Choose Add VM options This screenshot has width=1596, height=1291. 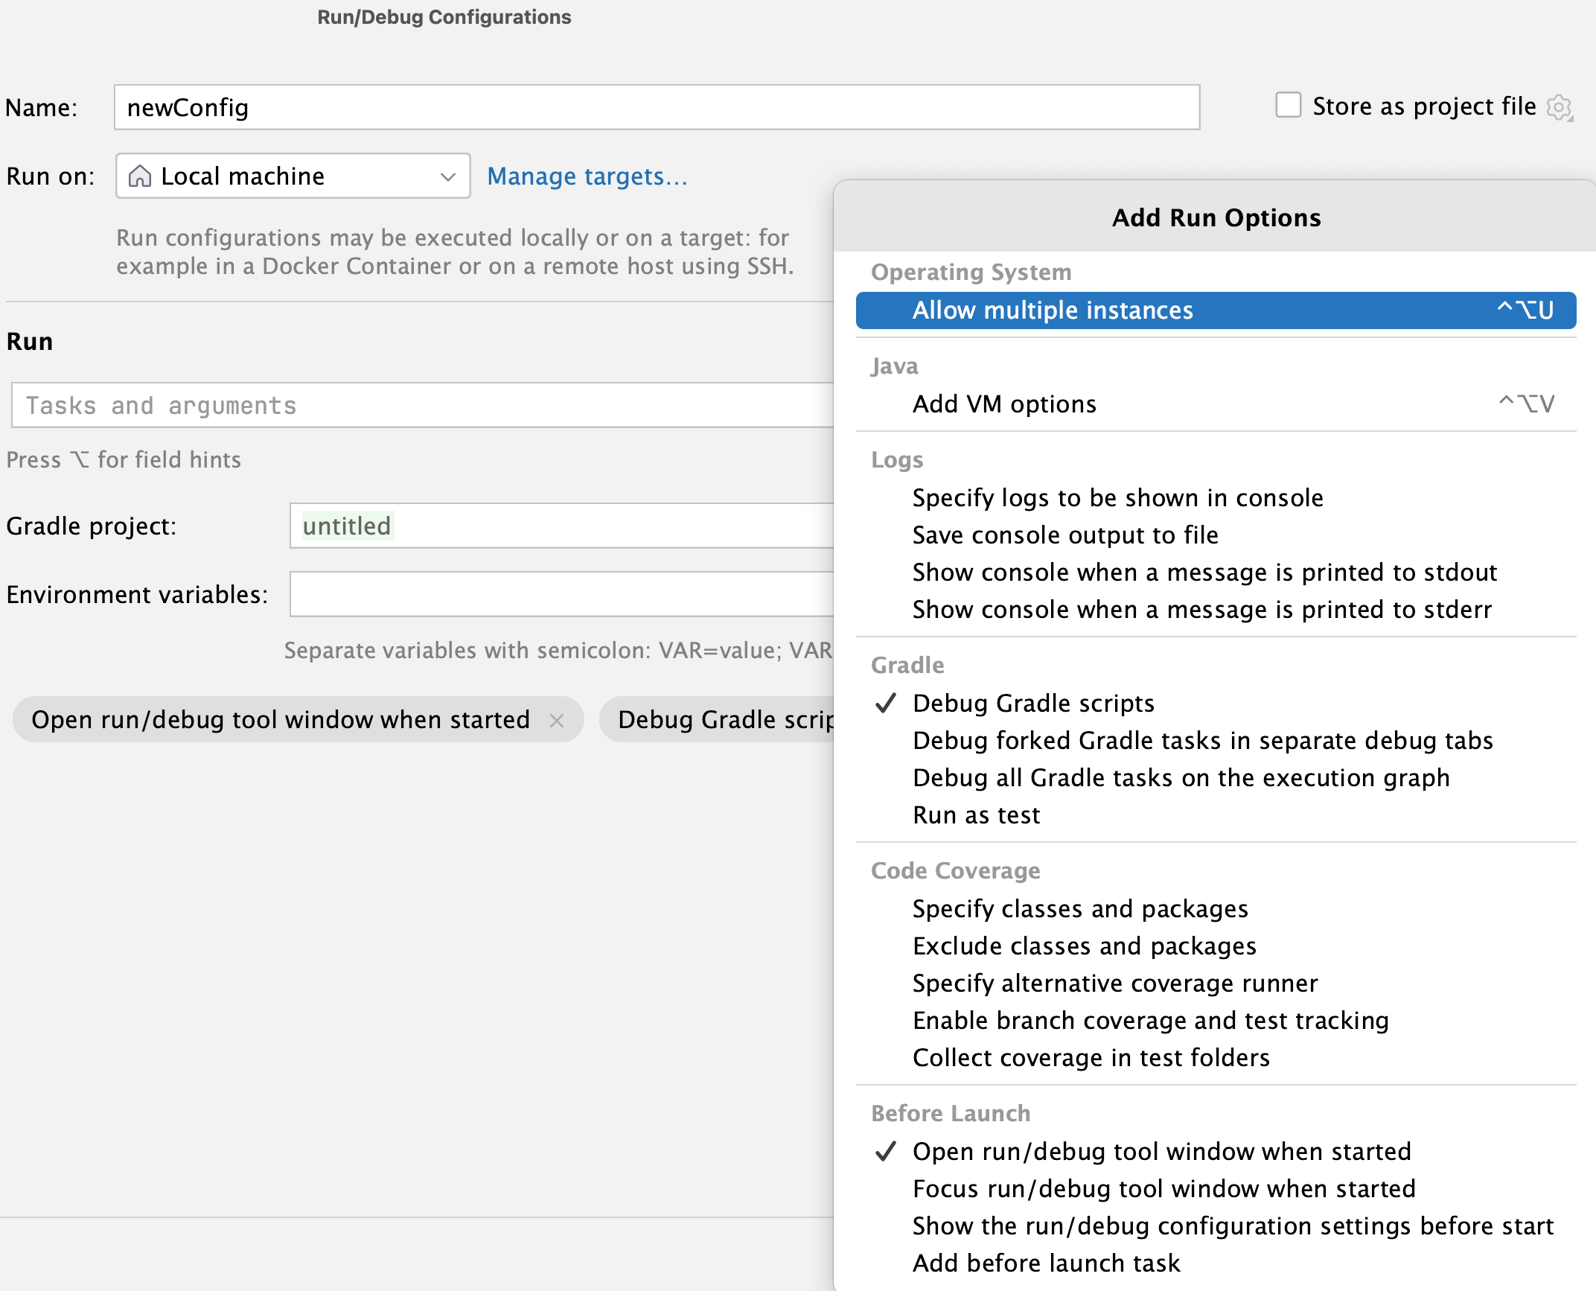(x=1216, y=404)
